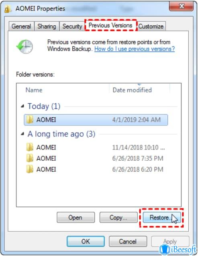Open the Sharing tab
Image resolution: width=198 pixels, height=256 pixels.
[x=47, y=26]
